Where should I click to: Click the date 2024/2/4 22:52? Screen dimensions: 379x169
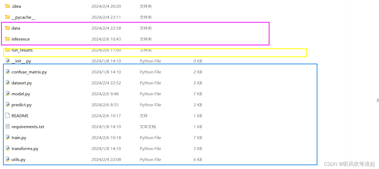tap(106, 83)
